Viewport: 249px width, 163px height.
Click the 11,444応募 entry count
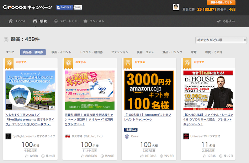tap(90, 151)
